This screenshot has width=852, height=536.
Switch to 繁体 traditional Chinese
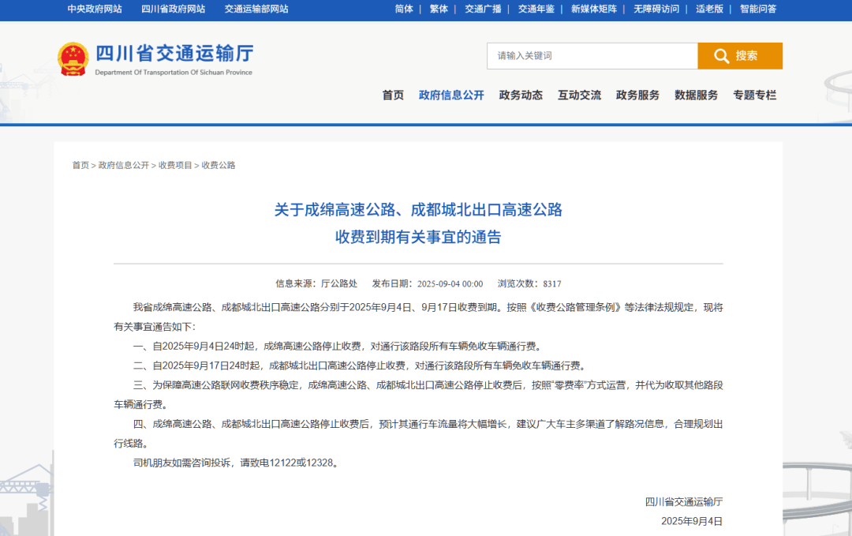coord(439,9)
